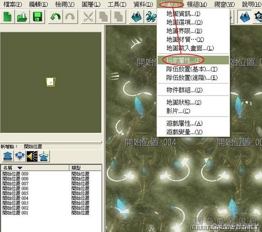Choose the four-arrow region point icon

[x=20, y=156]
